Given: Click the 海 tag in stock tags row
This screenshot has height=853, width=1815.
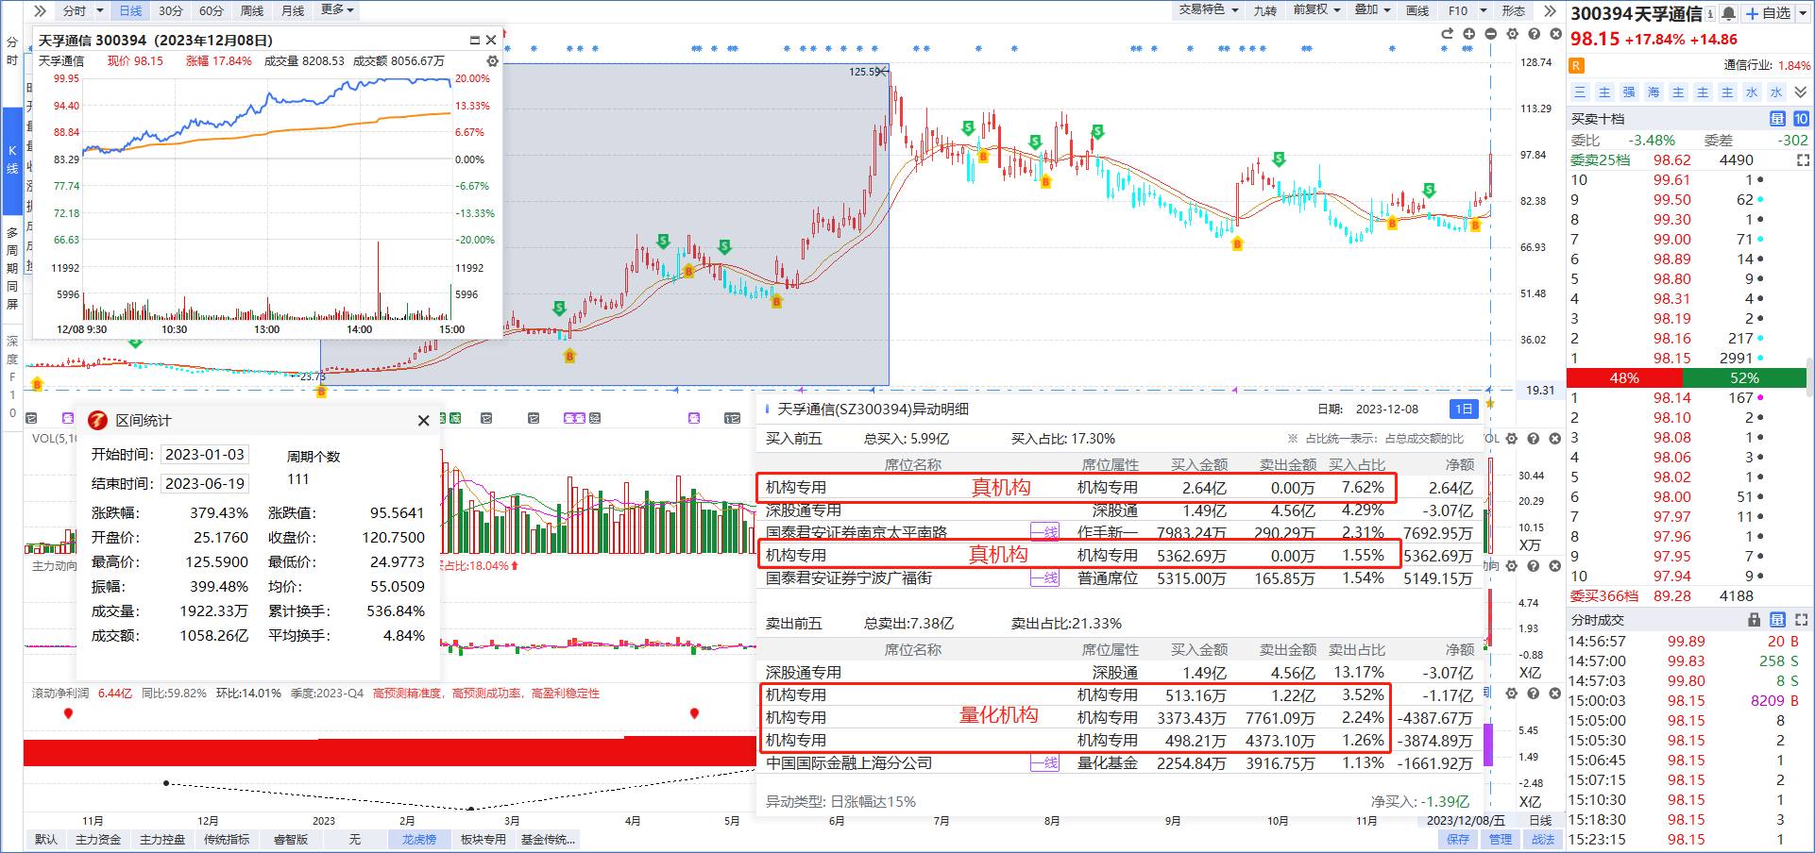Looking at the screenshot, I should pos(1654,92).
